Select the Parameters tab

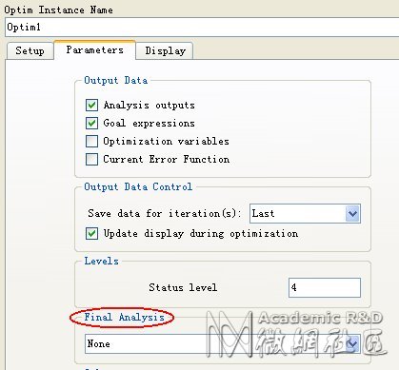point(95,49)
